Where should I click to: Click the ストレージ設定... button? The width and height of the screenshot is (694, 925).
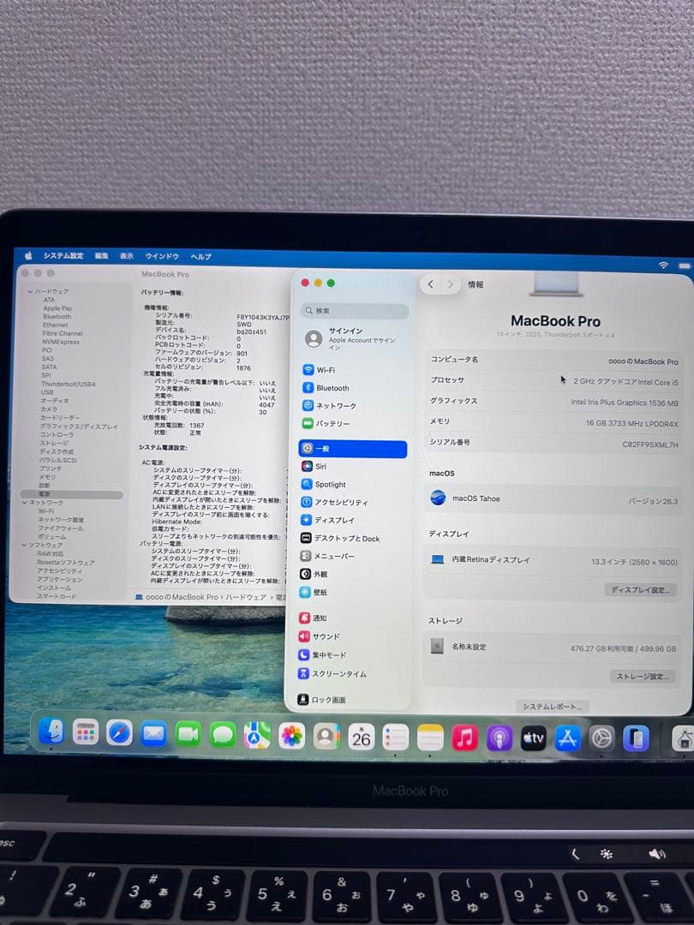(643, 676)
